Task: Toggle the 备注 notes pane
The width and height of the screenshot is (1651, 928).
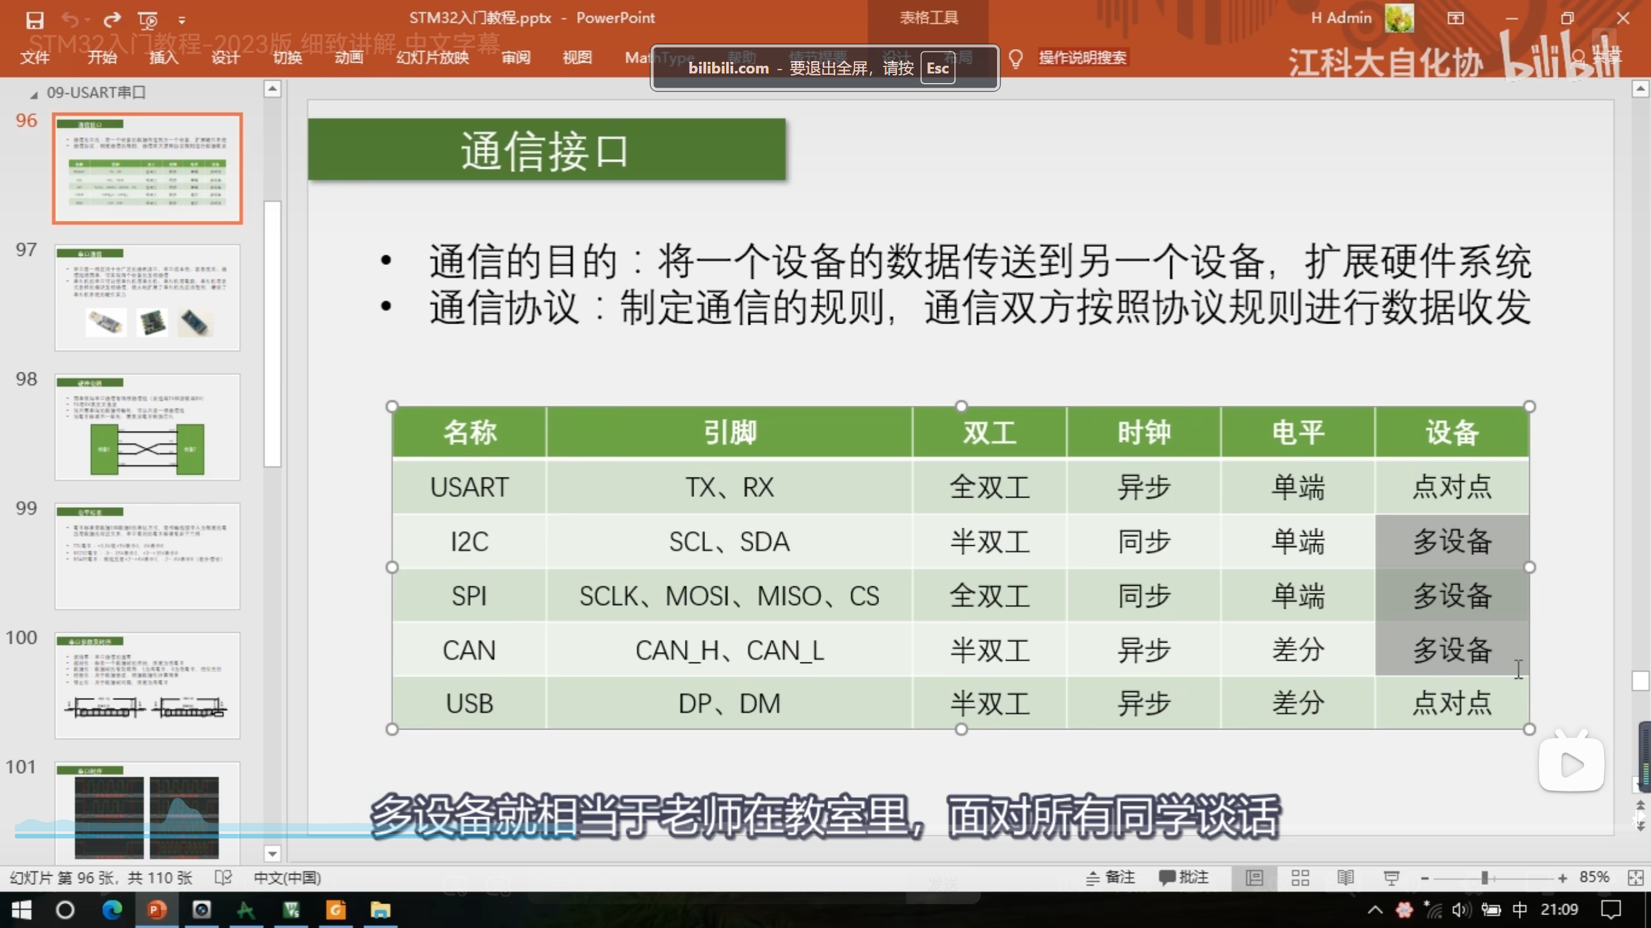Action: (1111, 877)
